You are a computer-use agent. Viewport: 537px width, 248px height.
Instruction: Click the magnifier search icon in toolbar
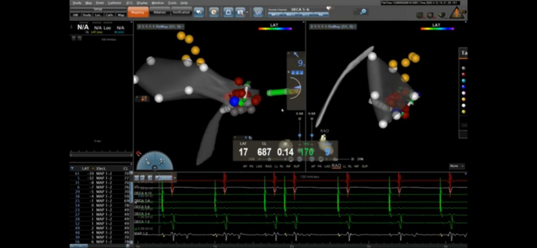pos(363,12)
